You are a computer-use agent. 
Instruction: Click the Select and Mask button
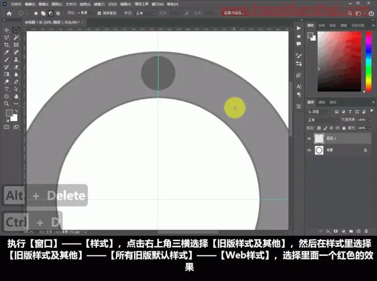pyautogui.click(x=234, y=13)
